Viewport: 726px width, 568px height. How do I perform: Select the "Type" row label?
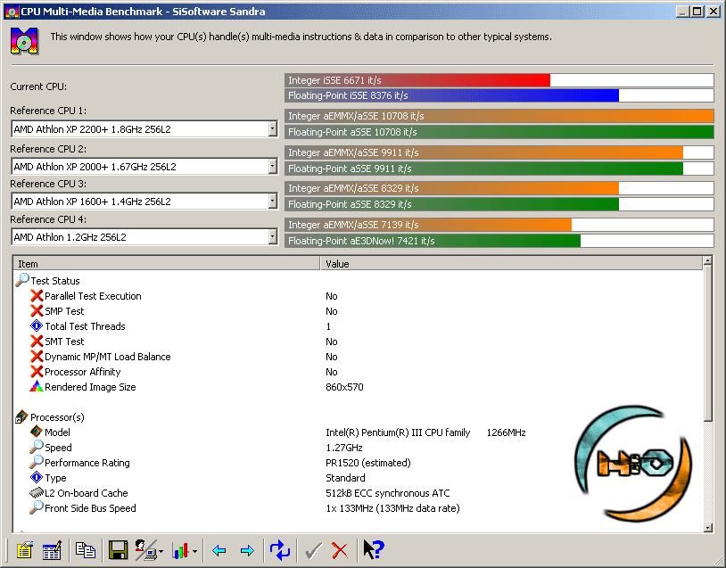(55, 478)
